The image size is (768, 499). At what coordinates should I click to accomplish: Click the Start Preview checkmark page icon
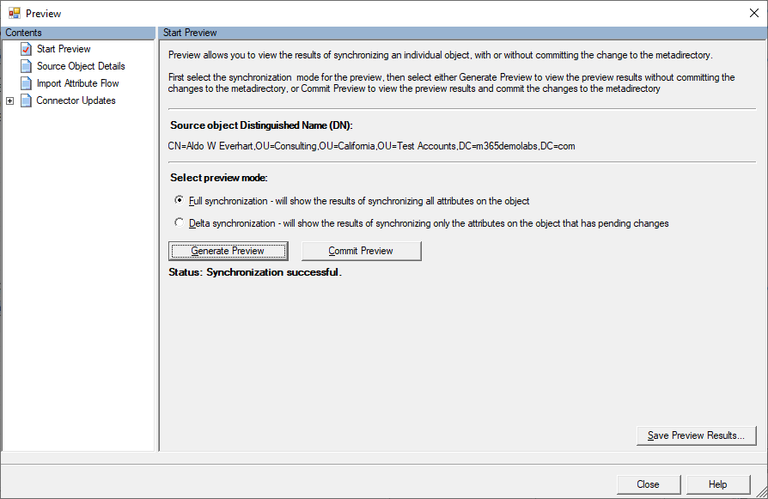coord(26,49)
